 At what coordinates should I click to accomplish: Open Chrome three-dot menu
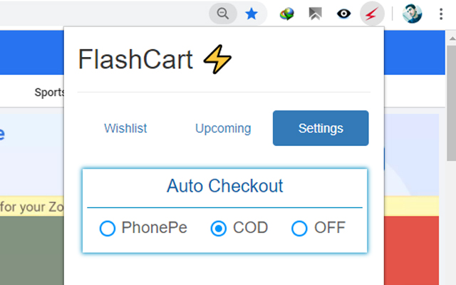tap(440, 13)
